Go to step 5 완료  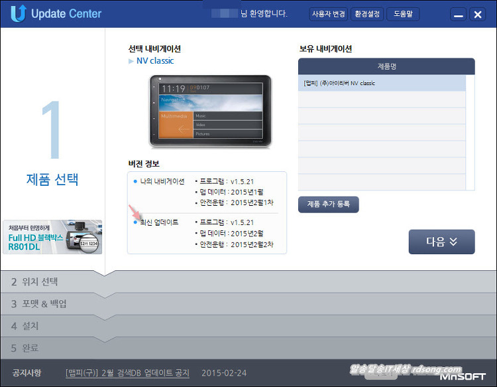click(248, 348)
